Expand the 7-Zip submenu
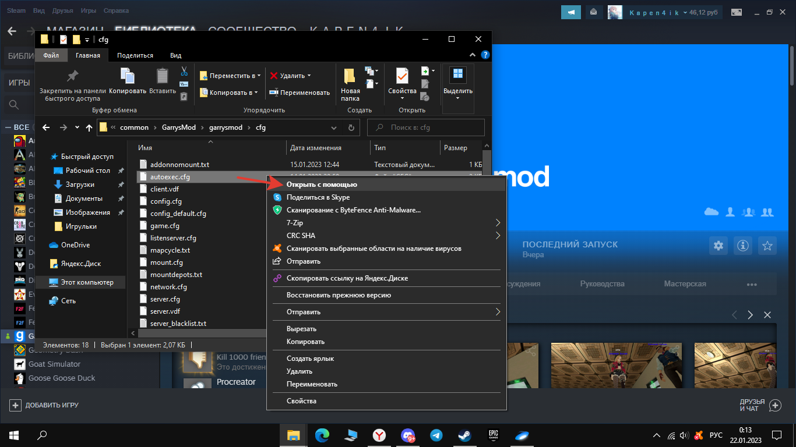 (498, 223)
